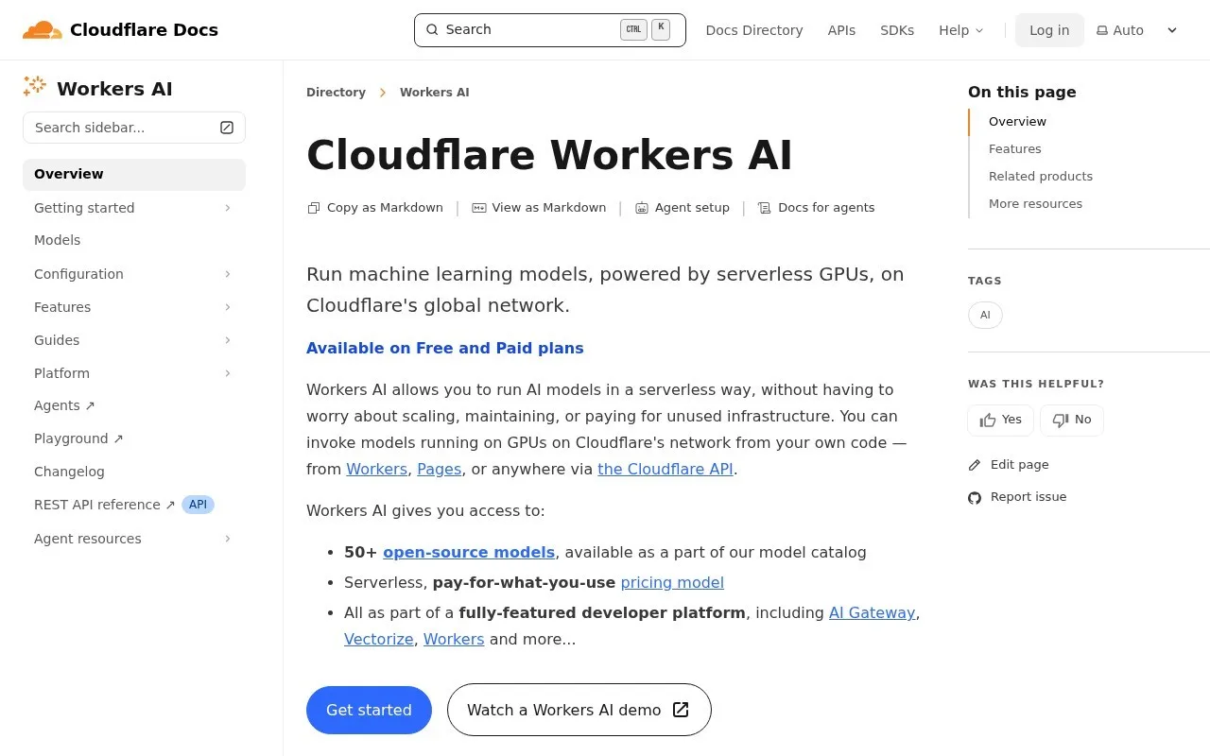Click the Workers AI breadcrumb
Screen dimensions: 1210x756
click(x=434, y=93)
